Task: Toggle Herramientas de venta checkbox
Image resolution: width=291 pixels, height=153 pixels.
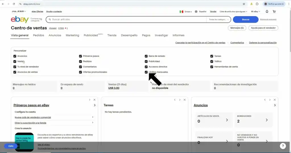Action: point(211,67)
